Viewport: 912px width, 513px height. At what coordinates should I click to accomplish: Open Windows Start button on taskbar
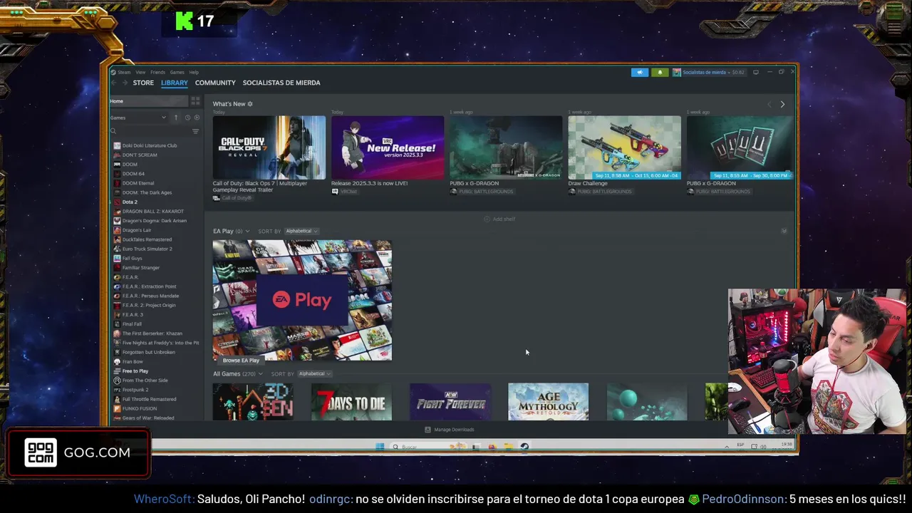pyautogui.click(x=380, y=447)
